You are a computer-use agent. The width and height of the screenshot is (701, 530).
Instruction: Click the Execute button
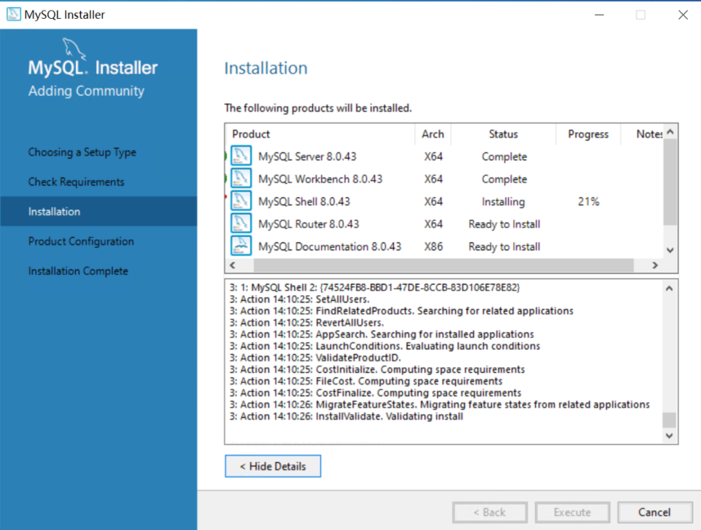pyautogui.click(x=572, y=512)
